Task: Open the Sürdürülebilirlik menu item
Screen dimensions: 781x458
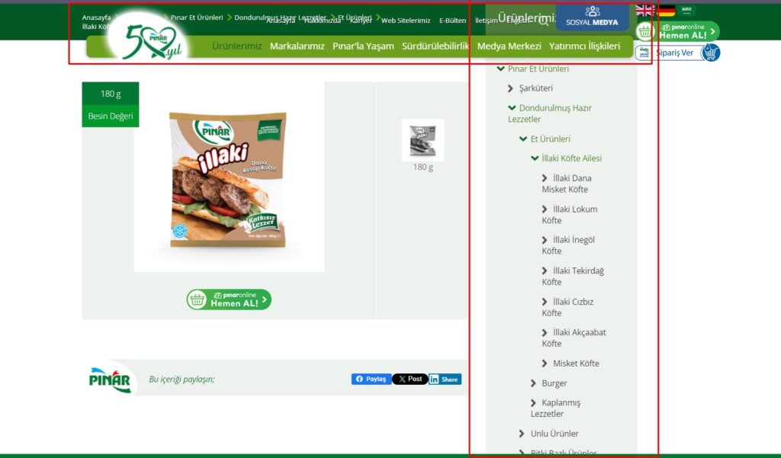Action: click(435, 46)
